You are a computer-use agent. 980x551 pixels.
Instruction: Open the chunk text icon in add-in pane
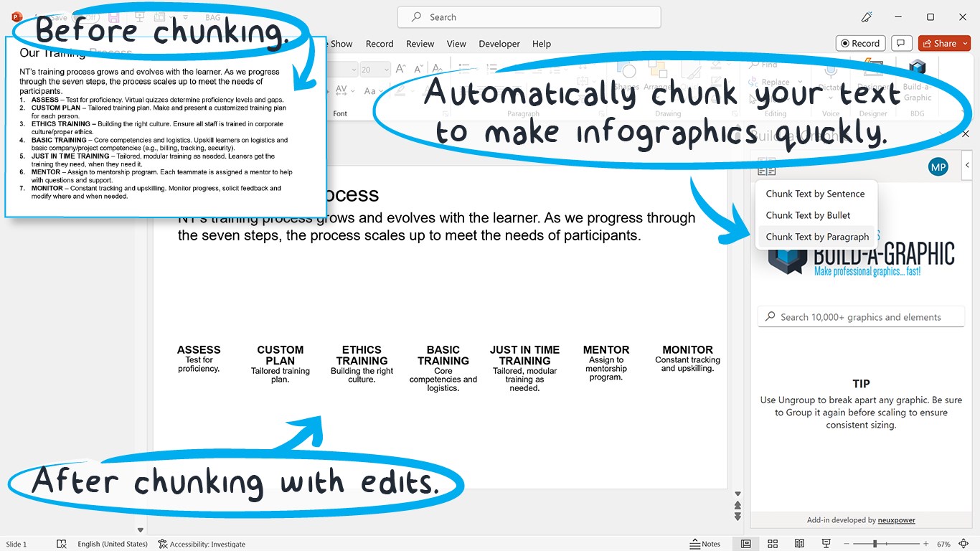tap(767, 167)
